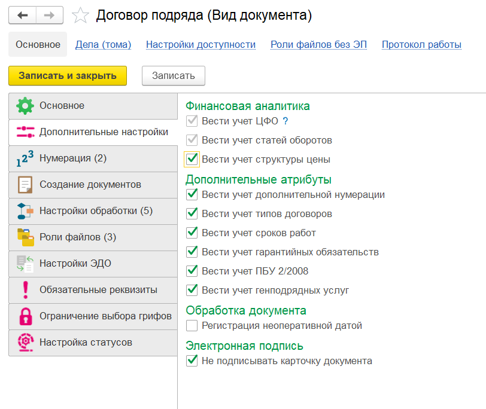Click the green gear icon for Основное
Viewport: 486px width, 409px height.
click(x=25, y=106)
